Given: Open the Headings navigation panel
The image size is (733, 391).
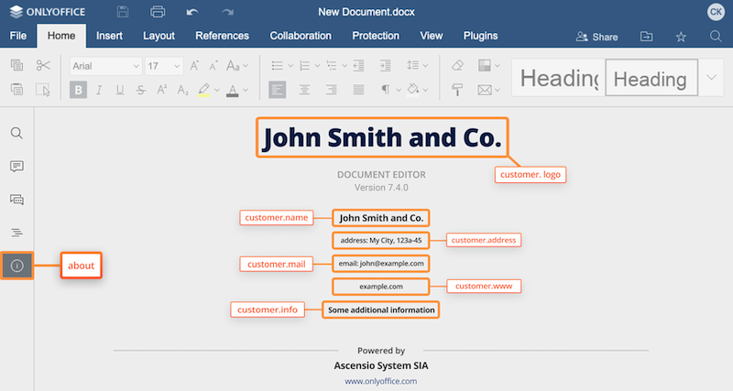Looking at the screenshot, I should (16, 233).
